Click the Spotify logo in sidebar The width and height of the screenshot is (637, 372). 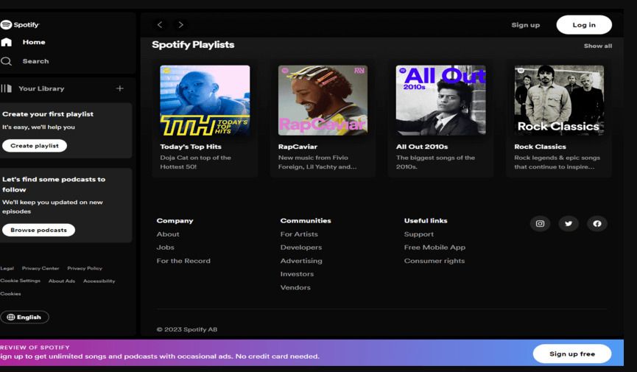coord(20,25)
